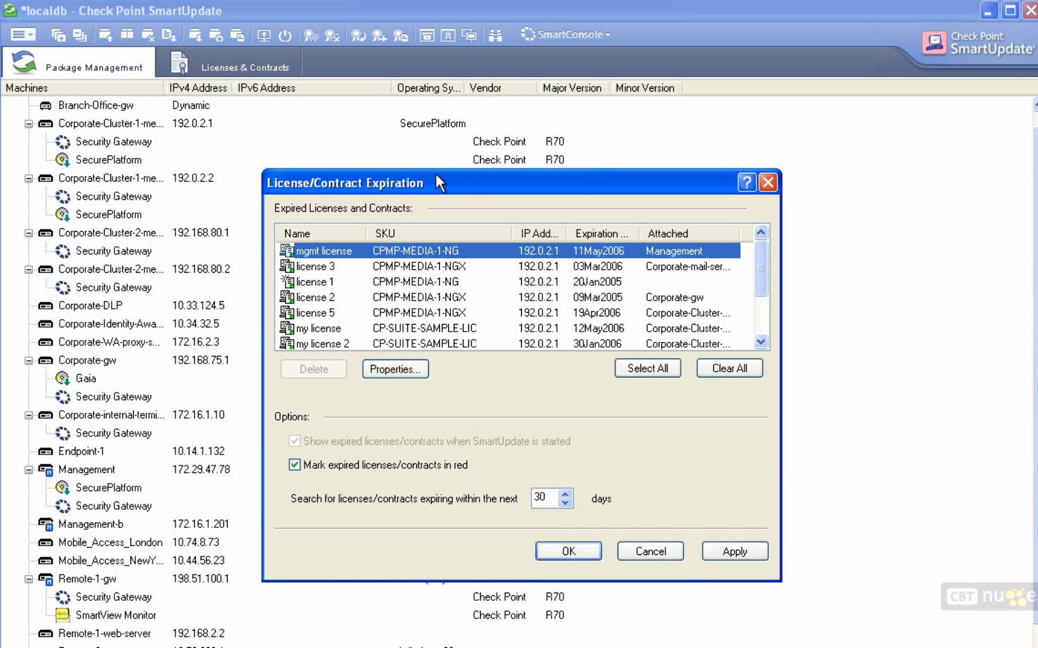Click the monitor with up-arrow toolbar icon
Viewport: 1038px width, 648px height.
tap(264, 35)
